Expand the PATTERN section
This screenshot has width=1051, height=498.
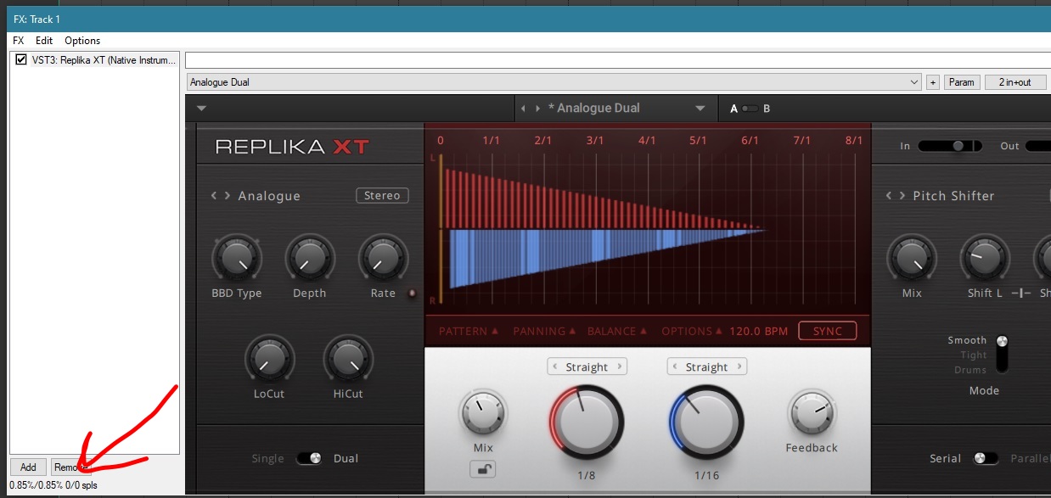click(469, 331)
